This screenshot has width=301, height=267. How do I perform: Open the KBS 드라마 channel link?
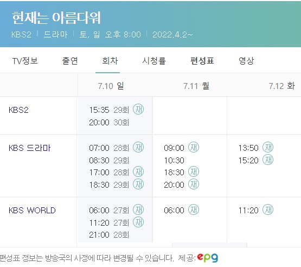pyautogui.click(x=30, y=148)
